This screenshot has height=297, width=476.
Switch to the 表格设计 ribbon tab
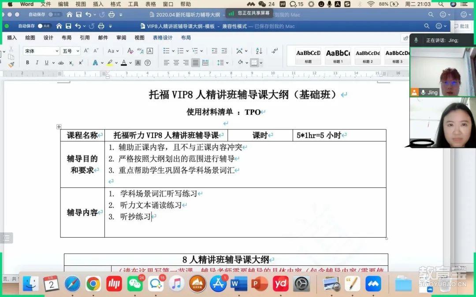pos(162,38)
